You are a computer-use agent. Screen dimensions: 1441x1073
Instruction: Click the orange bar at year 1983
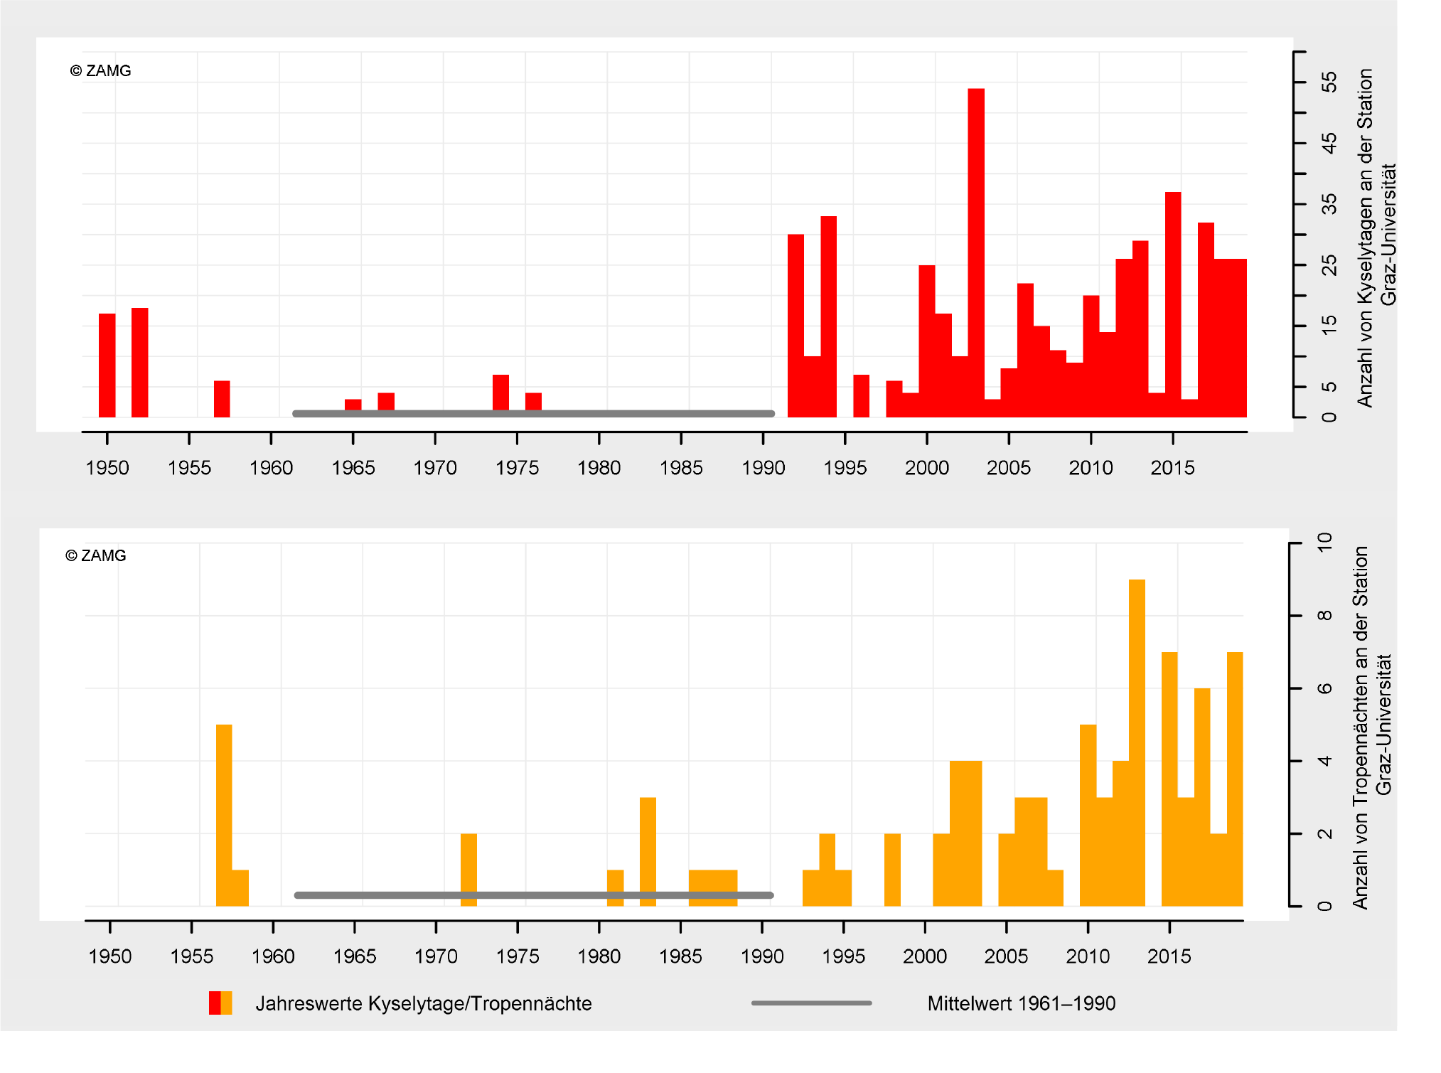click(x=648, y=851)
